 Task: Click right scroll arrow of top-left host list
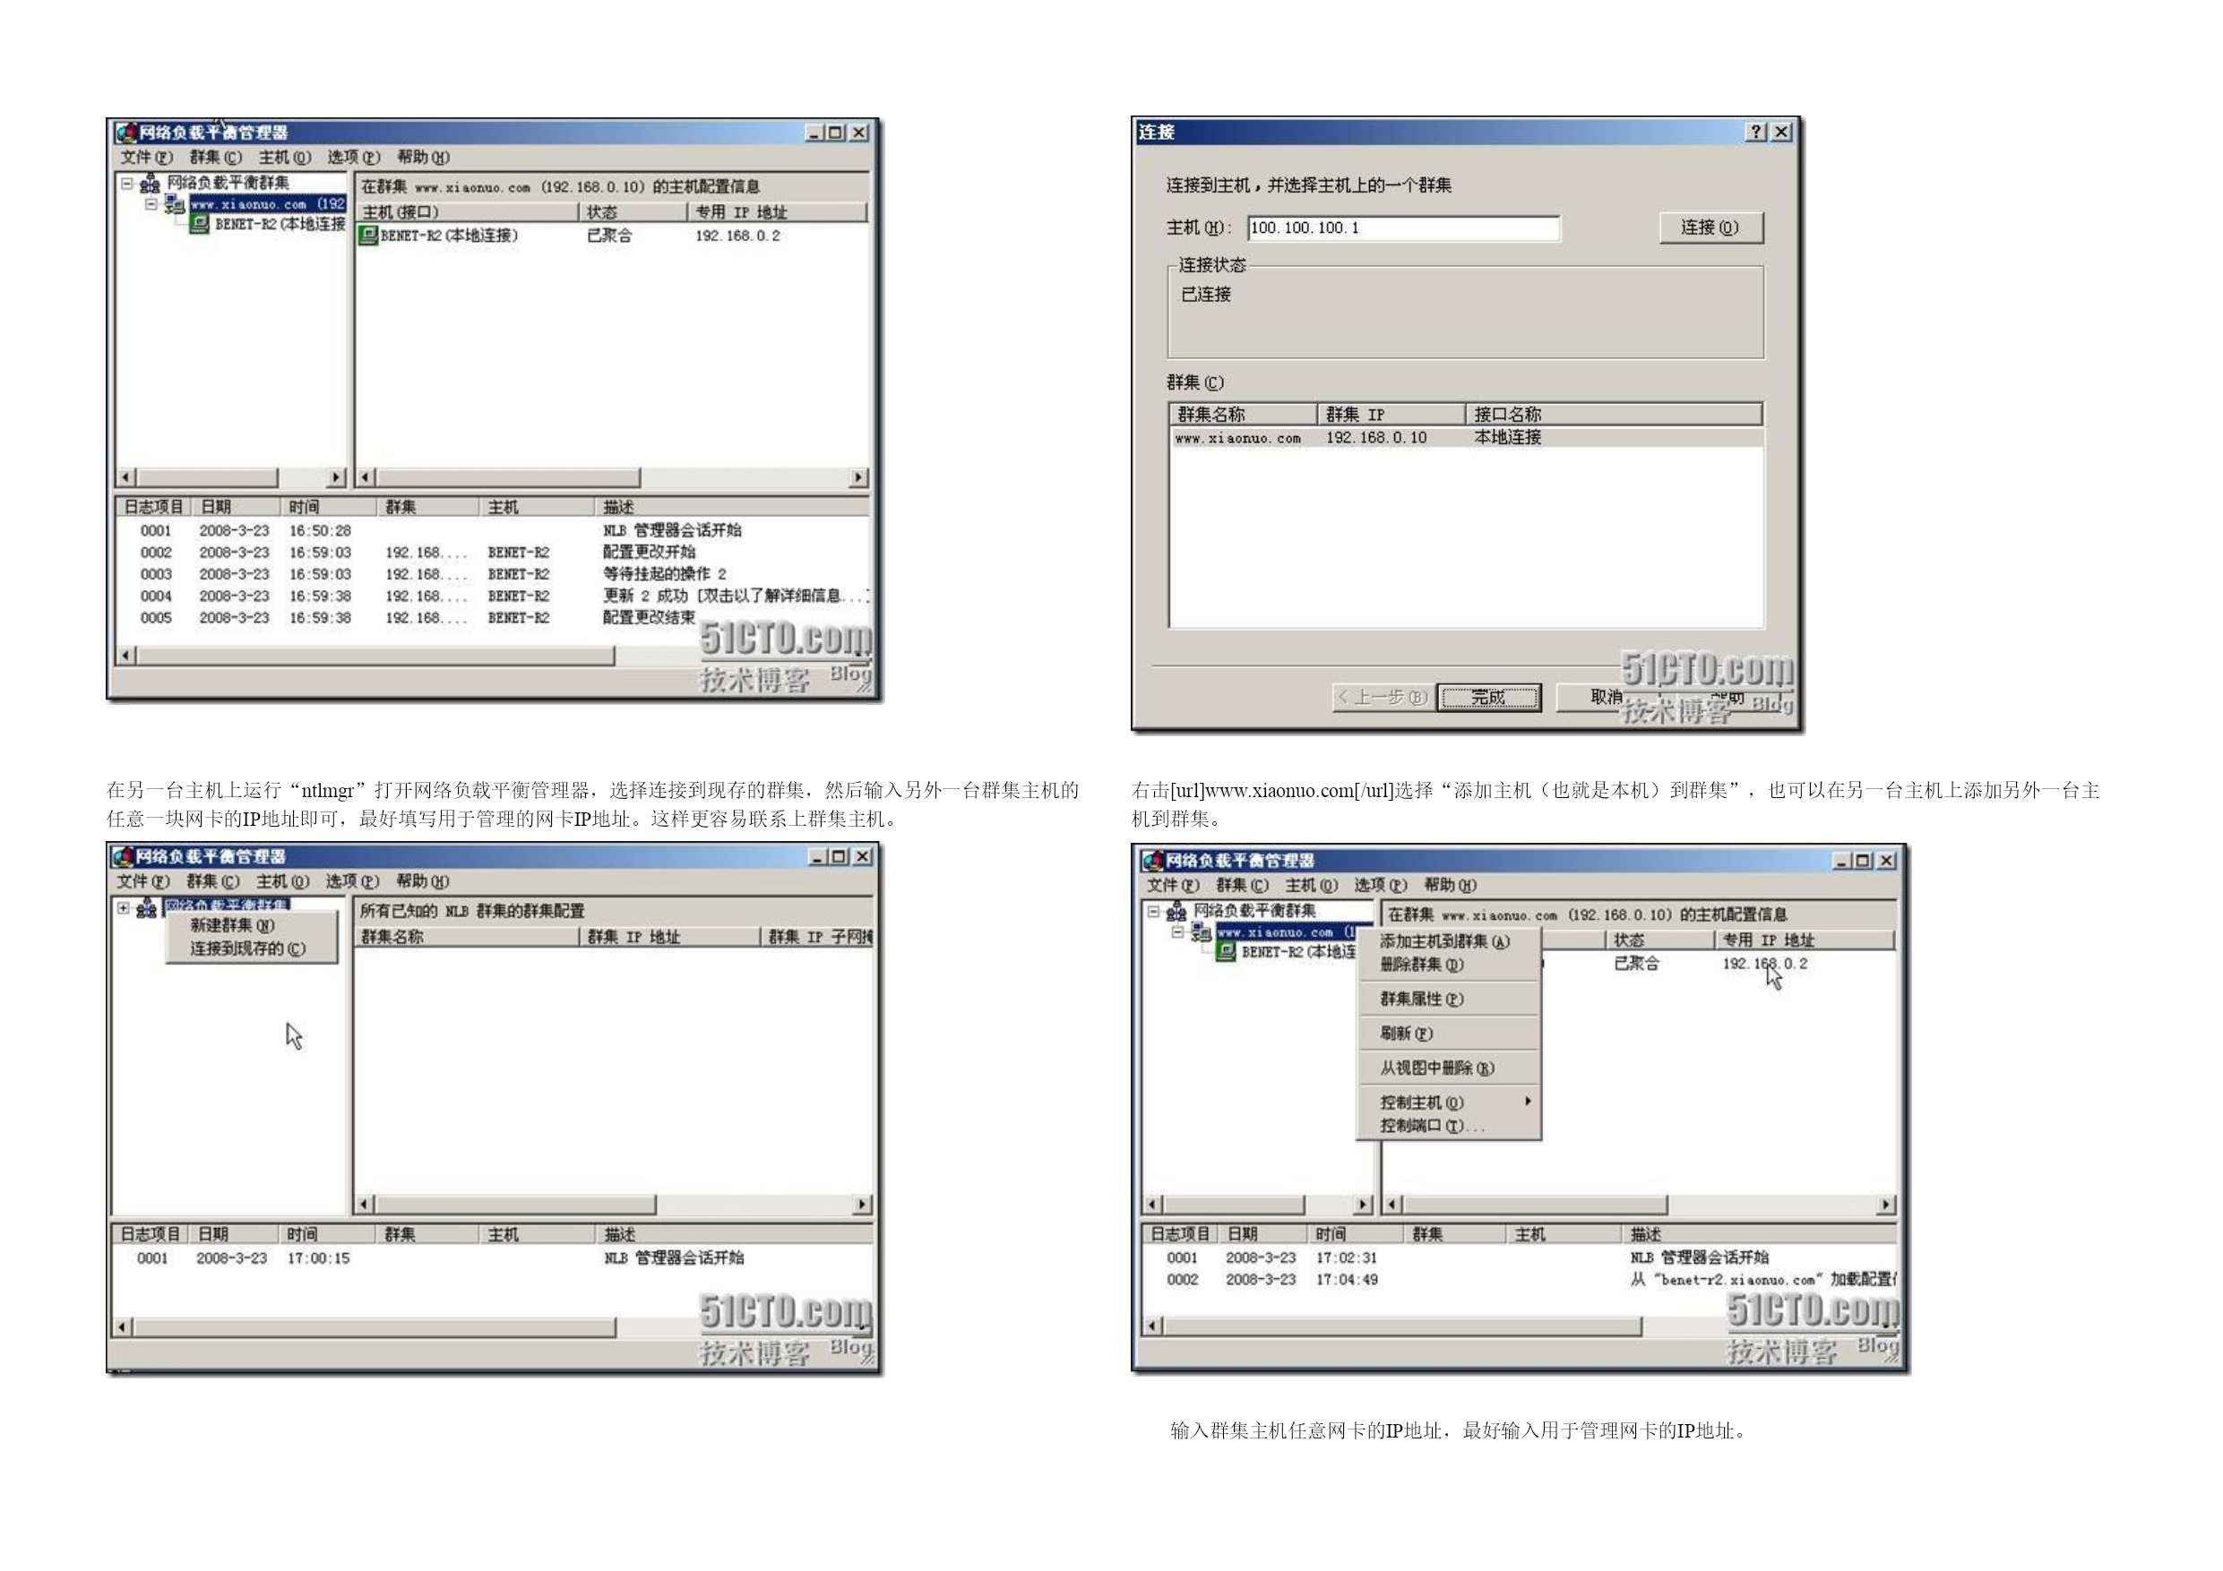pyautogui.click(x=858, y=477)
